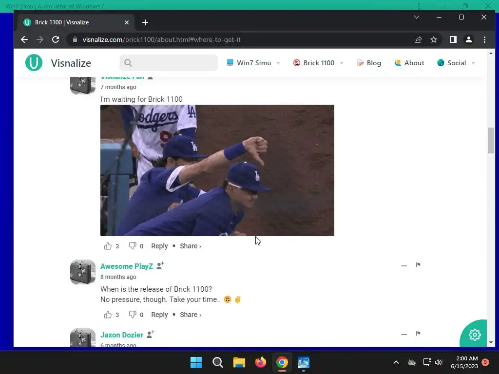The height and width of the screenshot is (374, 499).
Task: Click the page scrollbar thumb
Action: pyautogui.click(x=491, y=140)
